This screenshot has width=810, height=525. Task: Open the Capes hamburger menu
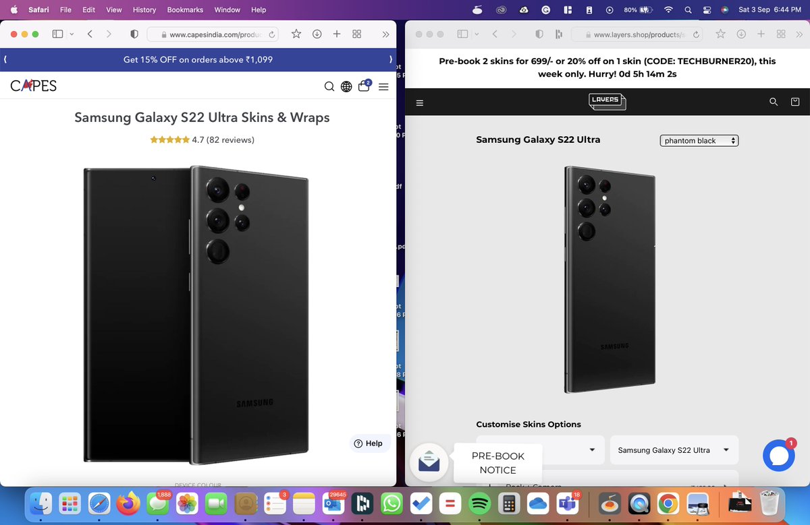(383, 86)
